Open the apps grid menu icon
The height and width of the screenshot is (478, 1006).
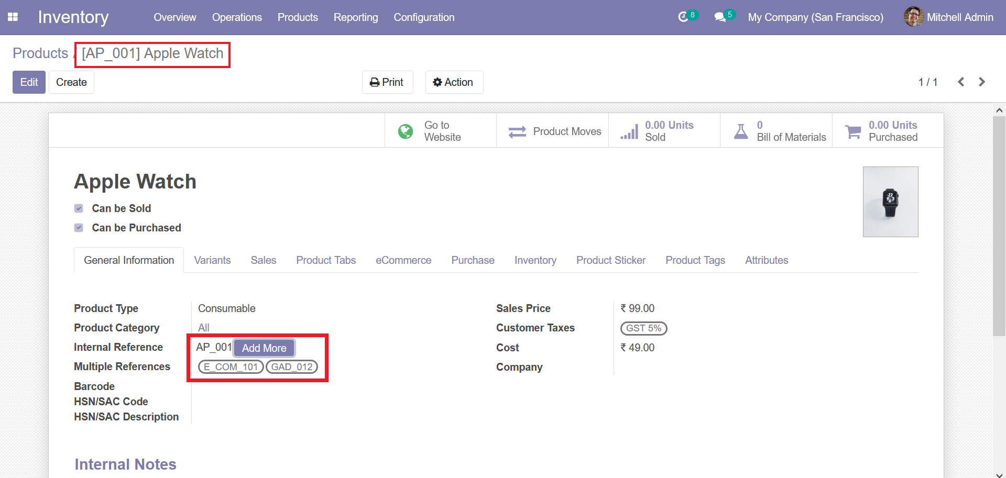point(13,17)
